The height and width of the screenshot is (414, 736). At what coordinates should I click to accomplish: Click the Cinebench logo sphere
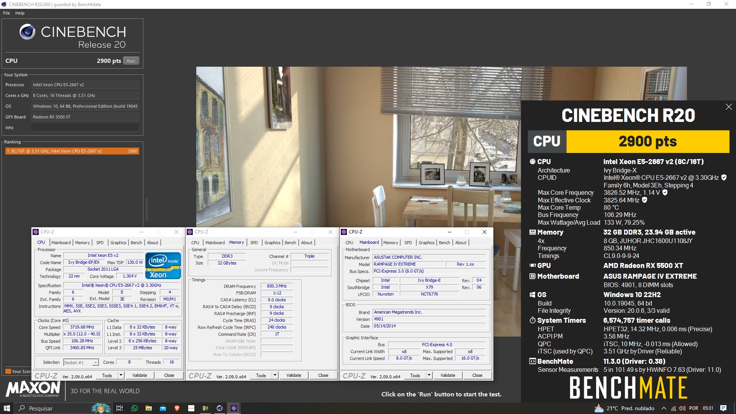(27, 32)
